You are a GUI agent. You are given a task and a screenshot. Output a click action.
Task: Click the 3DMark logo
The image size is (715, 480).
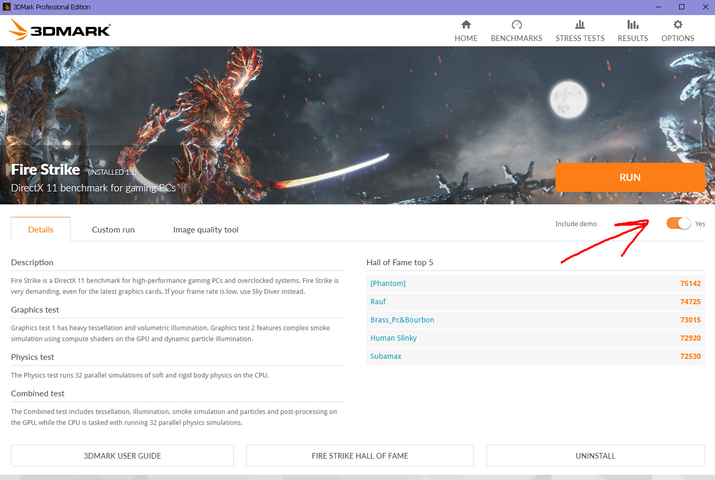(59, 30)
